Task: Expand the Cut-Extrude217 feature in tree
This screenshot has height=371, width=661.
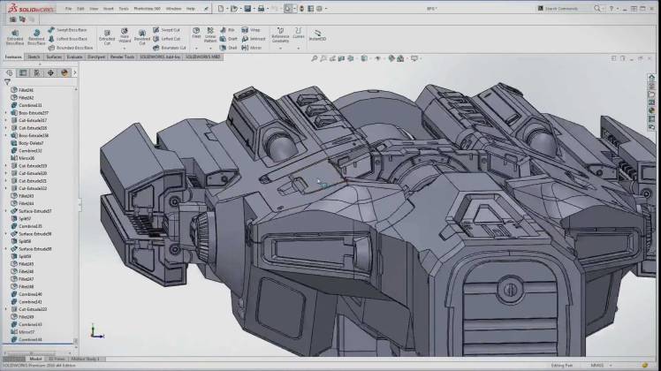Action: [x=8, y=120]
